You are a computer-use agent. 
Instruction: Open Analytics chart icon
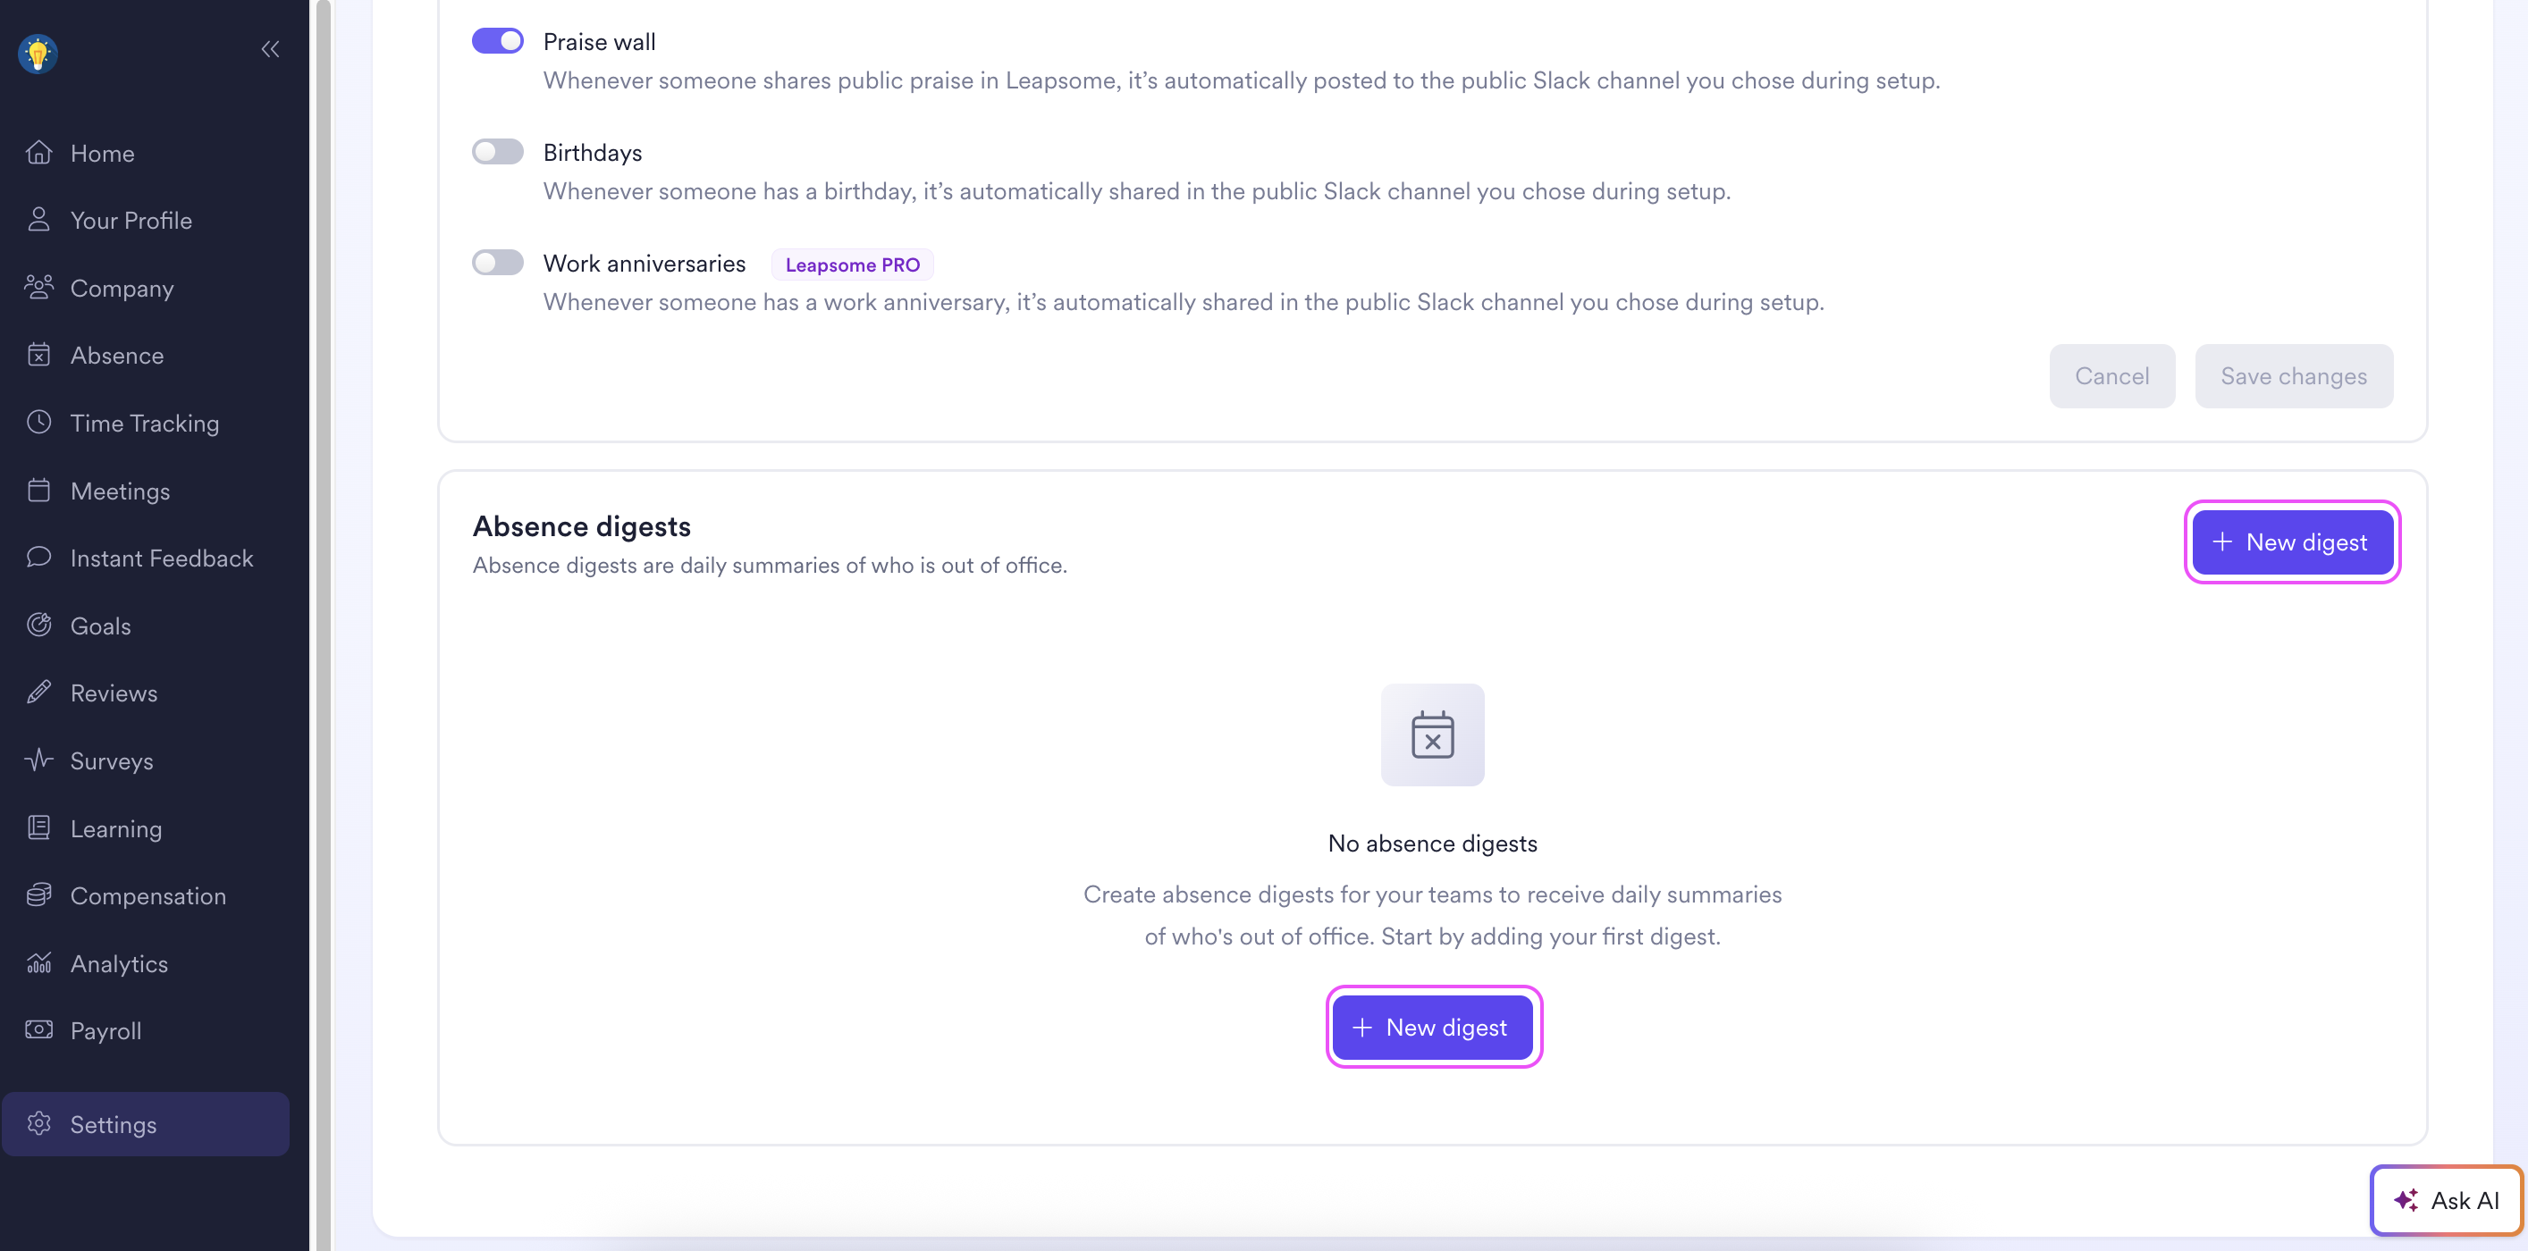39,962
